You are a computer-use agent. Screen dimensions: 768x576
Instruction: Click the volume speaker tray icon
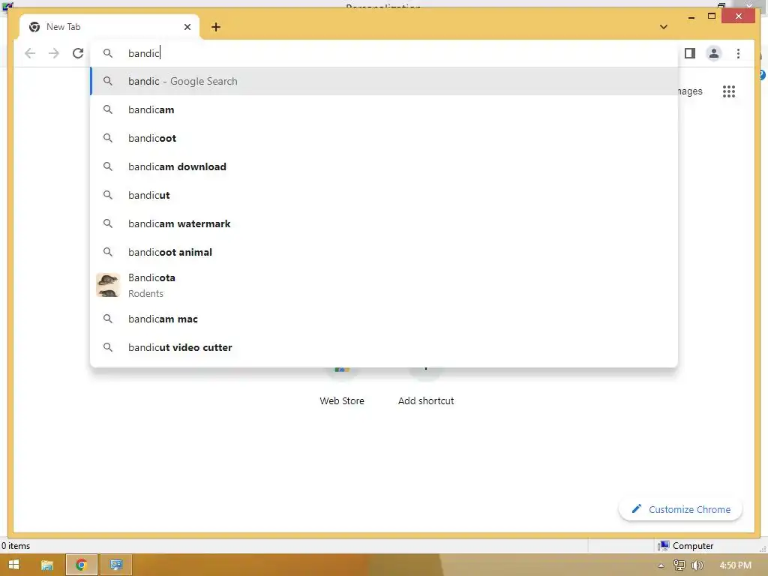coord(697,565)
